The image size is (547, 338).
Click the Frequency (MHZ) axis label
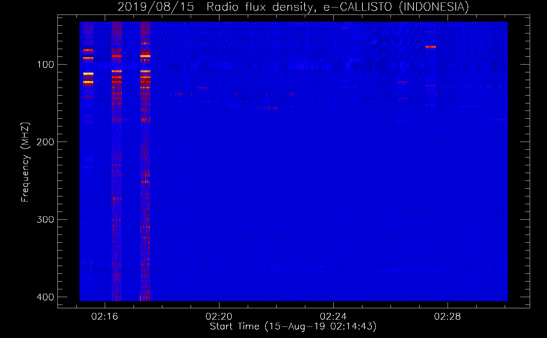25,162
